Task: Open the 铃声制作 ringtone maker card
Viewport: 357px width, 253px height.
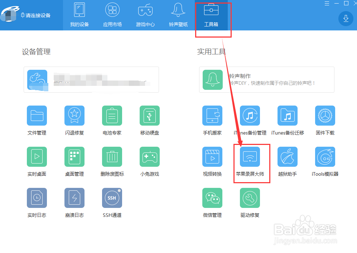Action: [267, 80]
